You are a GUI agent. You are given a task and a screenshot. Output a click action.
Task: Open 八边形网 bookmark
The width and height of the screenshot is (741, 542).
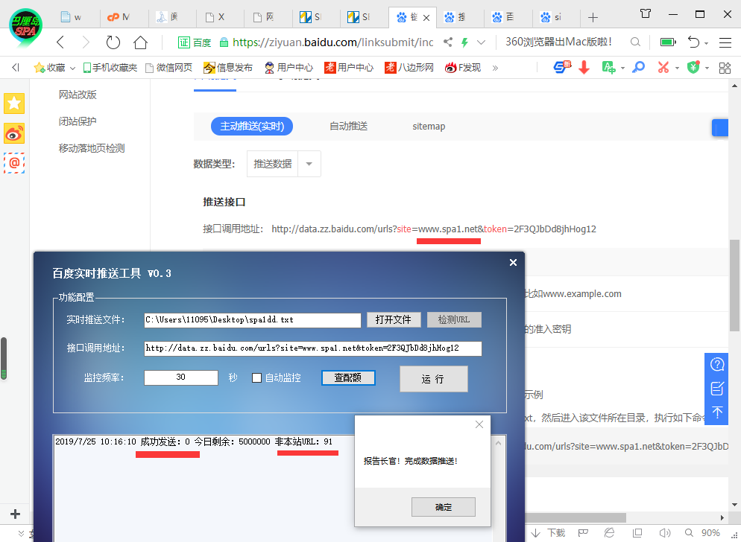409,68
